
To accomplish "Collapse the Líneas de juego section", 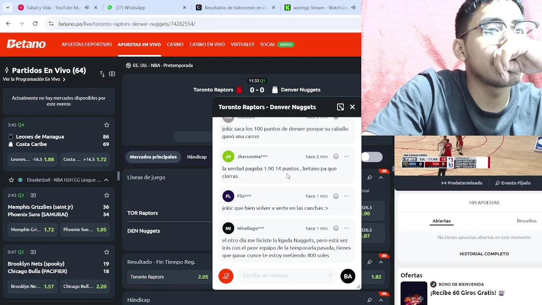I will (x=381, y=177).
